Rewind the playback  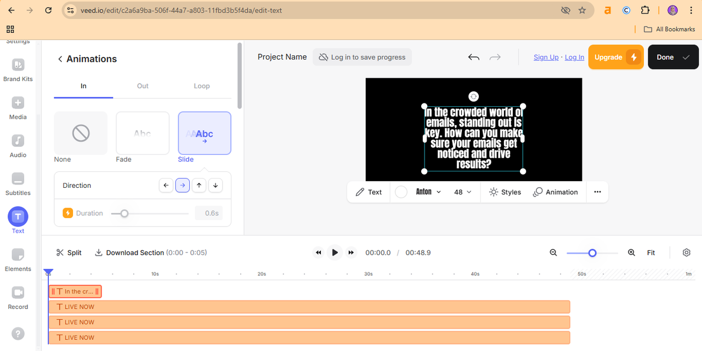[318, 252]
